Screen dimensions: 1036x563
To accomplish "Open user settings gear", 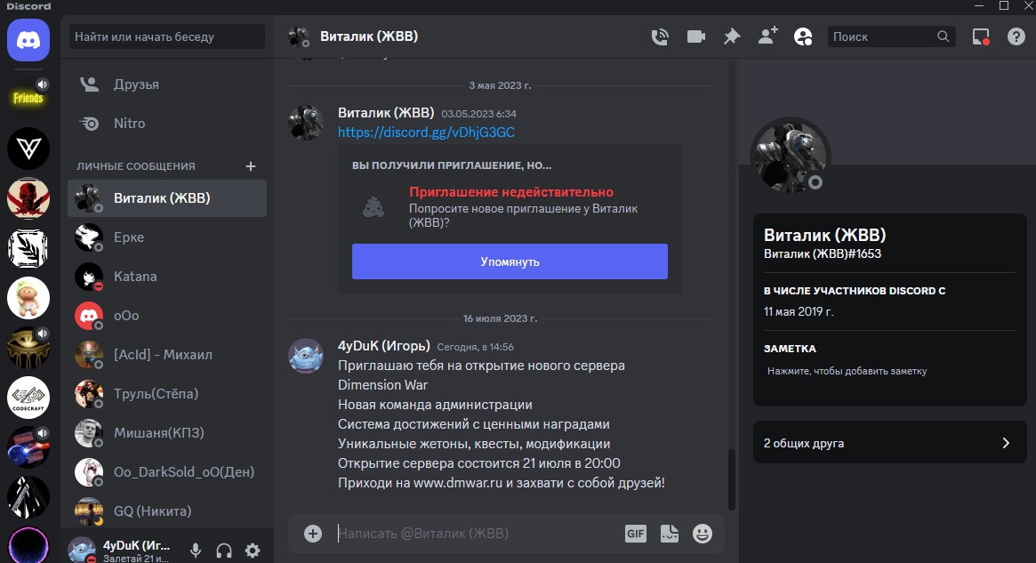I will 253,551.
